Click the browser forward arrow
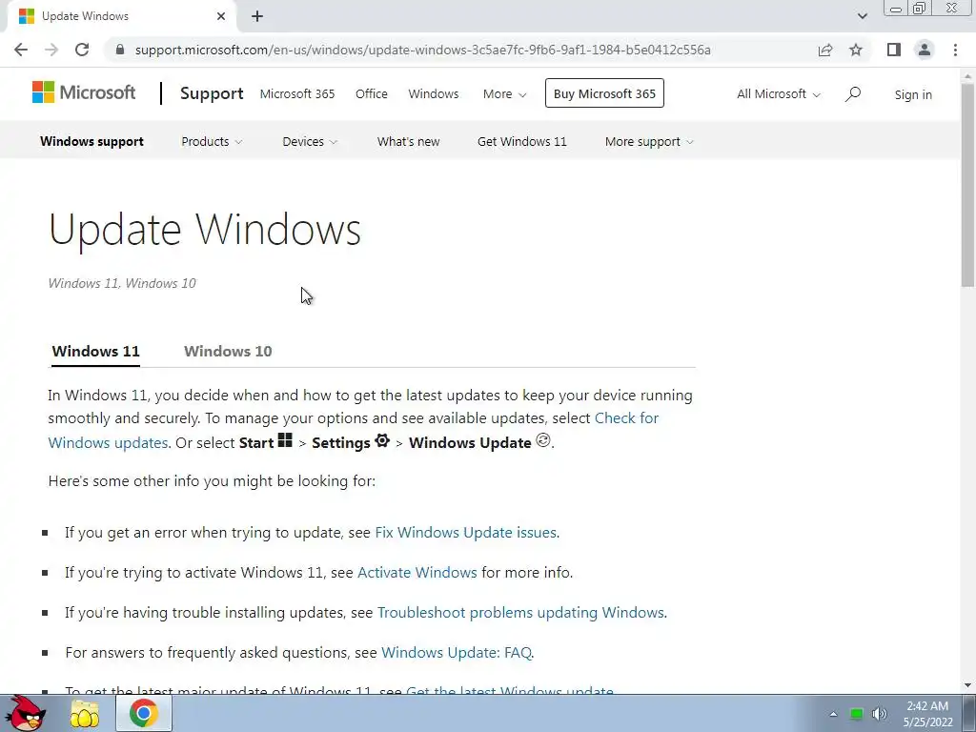Viewport: 976px width, 732px height. (x=51, y=50)
